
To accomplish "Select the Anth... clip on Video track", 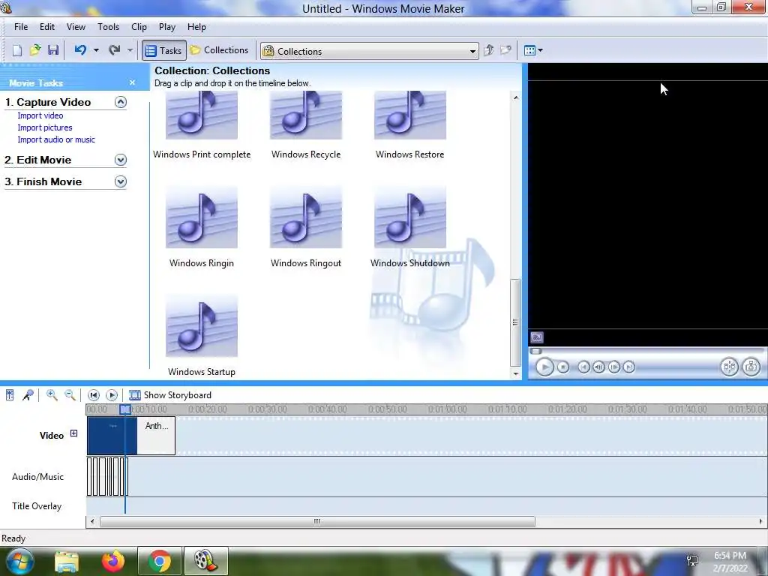I will (156, 436).
